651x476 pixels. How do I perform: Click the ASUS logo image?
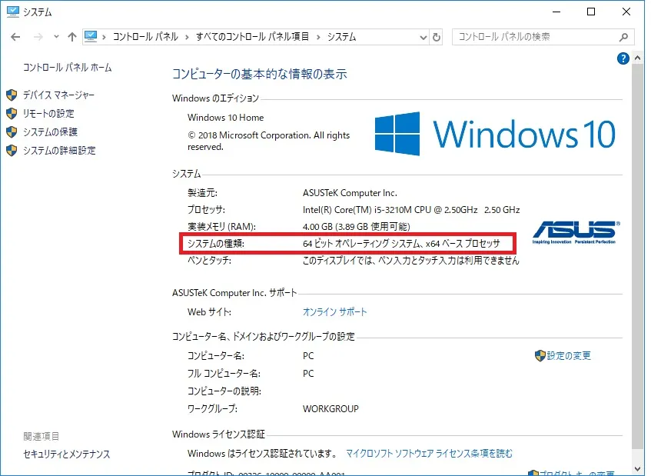coord(576,232)
